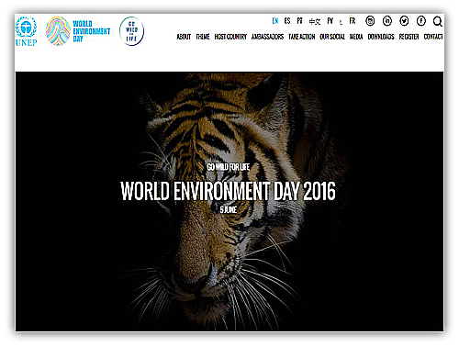The width and height of the screenshot is (459, 347).
Task: Open the Facebook social icon
Action: click(421, 21)
